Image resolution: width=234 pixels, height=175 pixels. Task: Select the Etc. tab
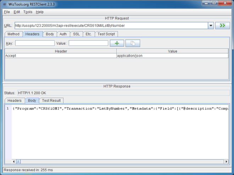coord(89,34)
